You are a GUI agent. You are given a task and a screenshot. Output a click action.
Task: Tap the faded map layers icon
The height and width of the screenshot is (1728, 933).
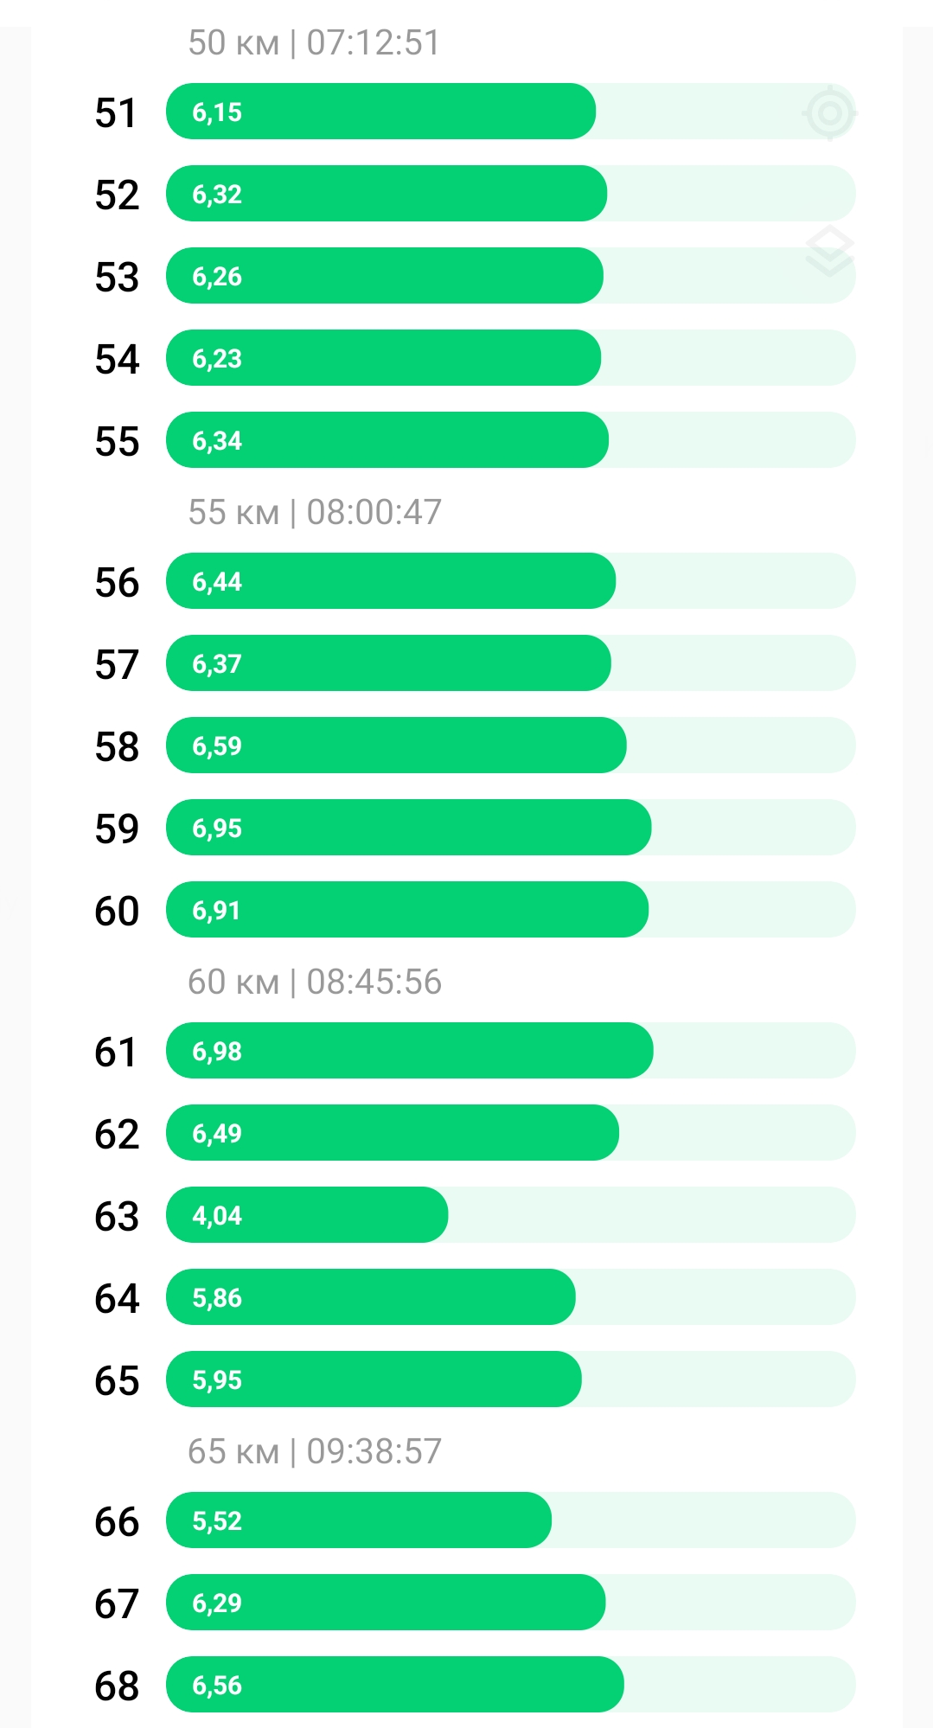click(x=829, y=251)
